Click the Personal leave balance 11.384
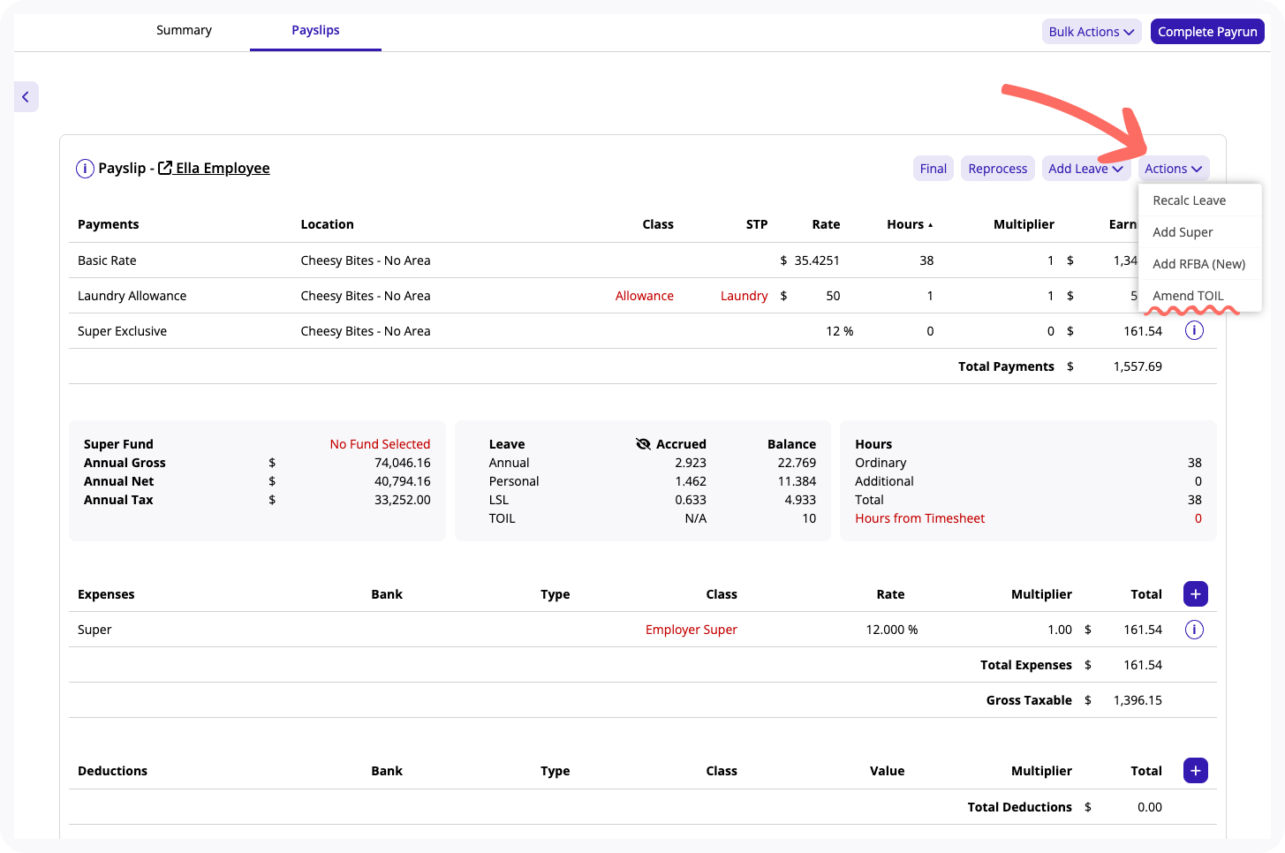This screenshot has height=853, width=1285. [797, 481]
